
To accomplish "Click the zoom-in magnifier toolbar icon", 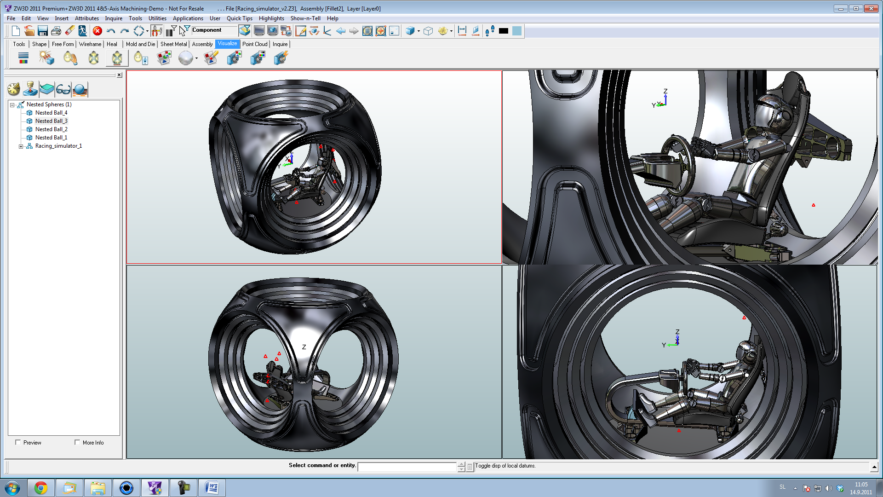I will (381, 31).
